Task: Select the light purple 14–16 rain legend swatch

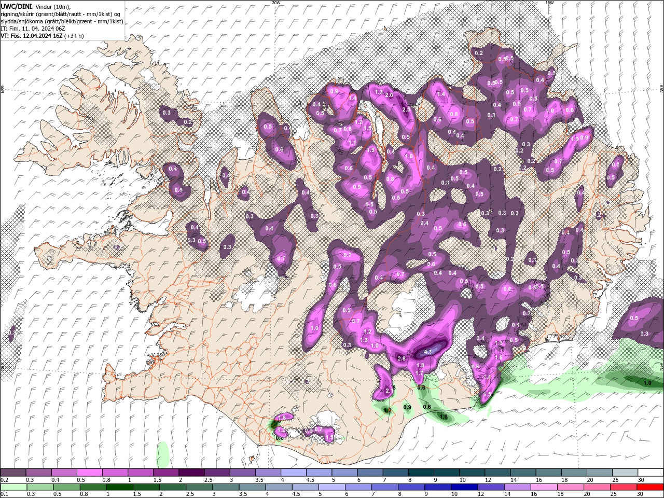Action: 517,487
